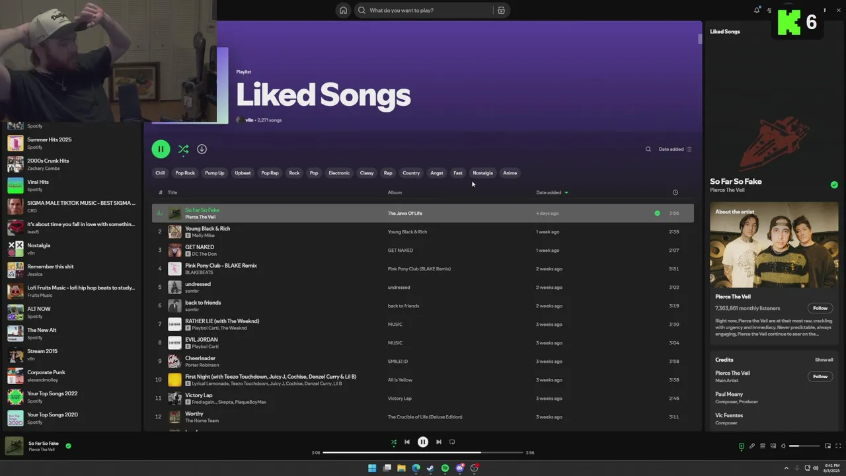The height and width of the screenshot is (476, 846).
Task: Click the Spotify taskbar icon
Action: coord(445,468)
